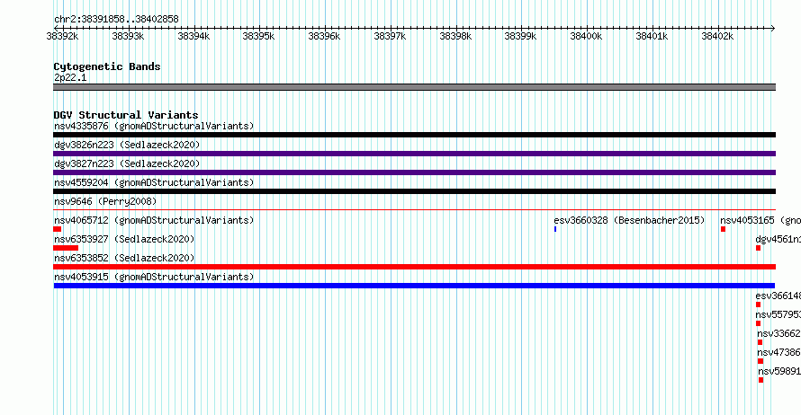Viewport: 801px width, 415px height.
Task: Click the 38394k ruler tick label
Action: [193, 36]
